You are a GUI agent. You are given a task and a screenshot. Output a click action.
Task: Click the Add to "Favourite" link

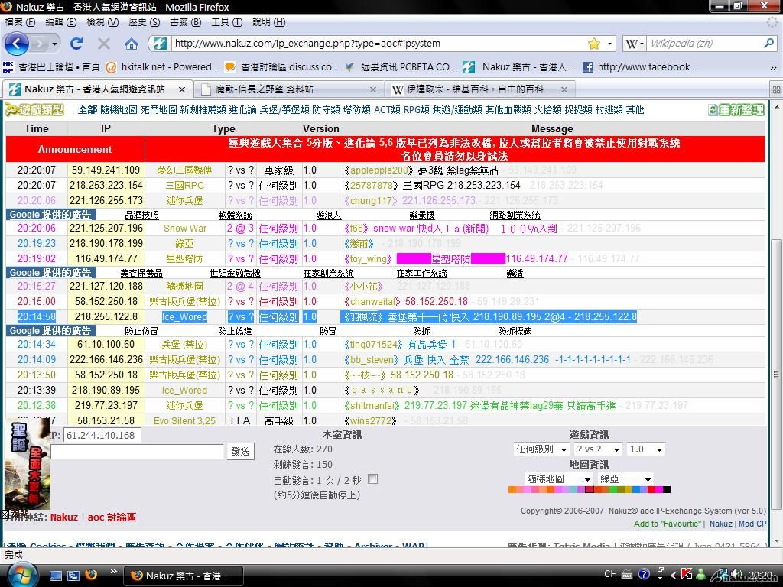pos(667,524)
